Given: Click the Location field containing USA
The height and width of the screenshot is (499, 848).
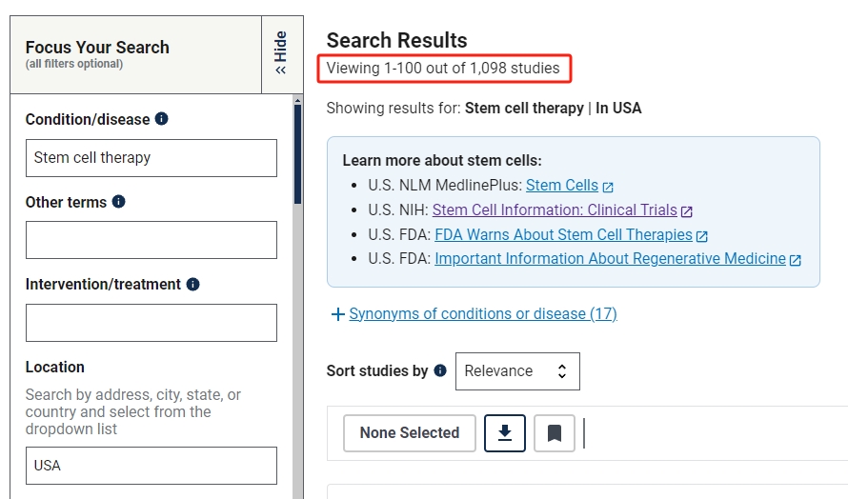Looking at the screenshot, I should tap(151, 466).
